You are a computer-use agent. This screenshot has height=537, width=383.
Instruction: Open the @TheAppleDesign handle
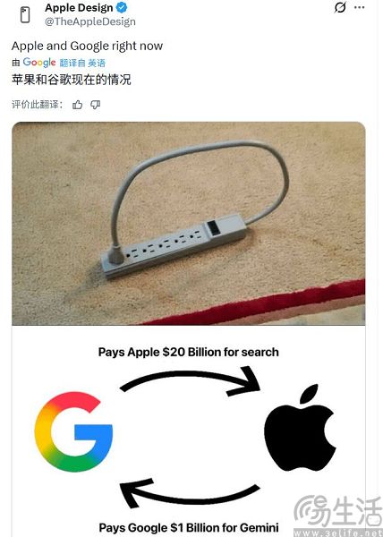[x=90, y=21]
